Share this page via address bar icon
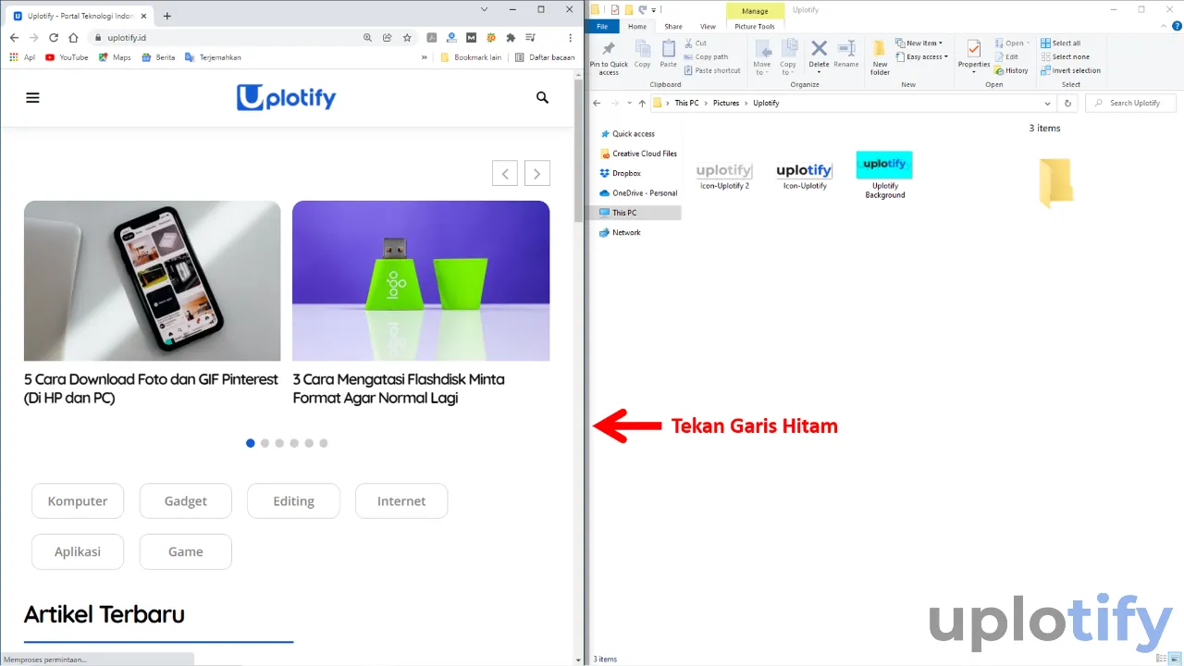Viewport: 1184px width, 666px height. pos(387,38)
